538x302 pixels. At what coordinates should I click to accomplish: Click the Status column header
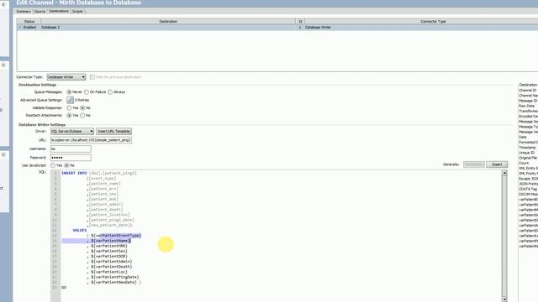[29, 21]
